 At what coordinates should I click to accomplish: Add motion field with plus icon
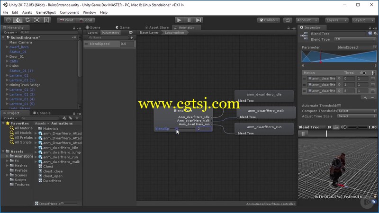click(x=365, y=98)
